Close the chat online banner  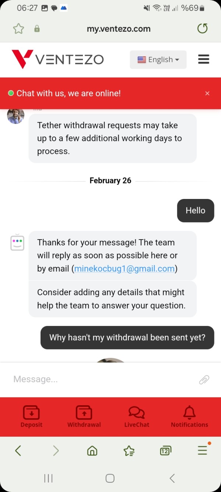[x=207, y=93]
